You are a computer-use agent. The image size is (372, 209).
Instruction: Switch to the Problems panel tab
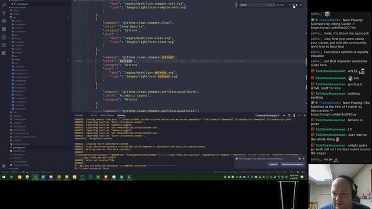[x=79, y=116]
